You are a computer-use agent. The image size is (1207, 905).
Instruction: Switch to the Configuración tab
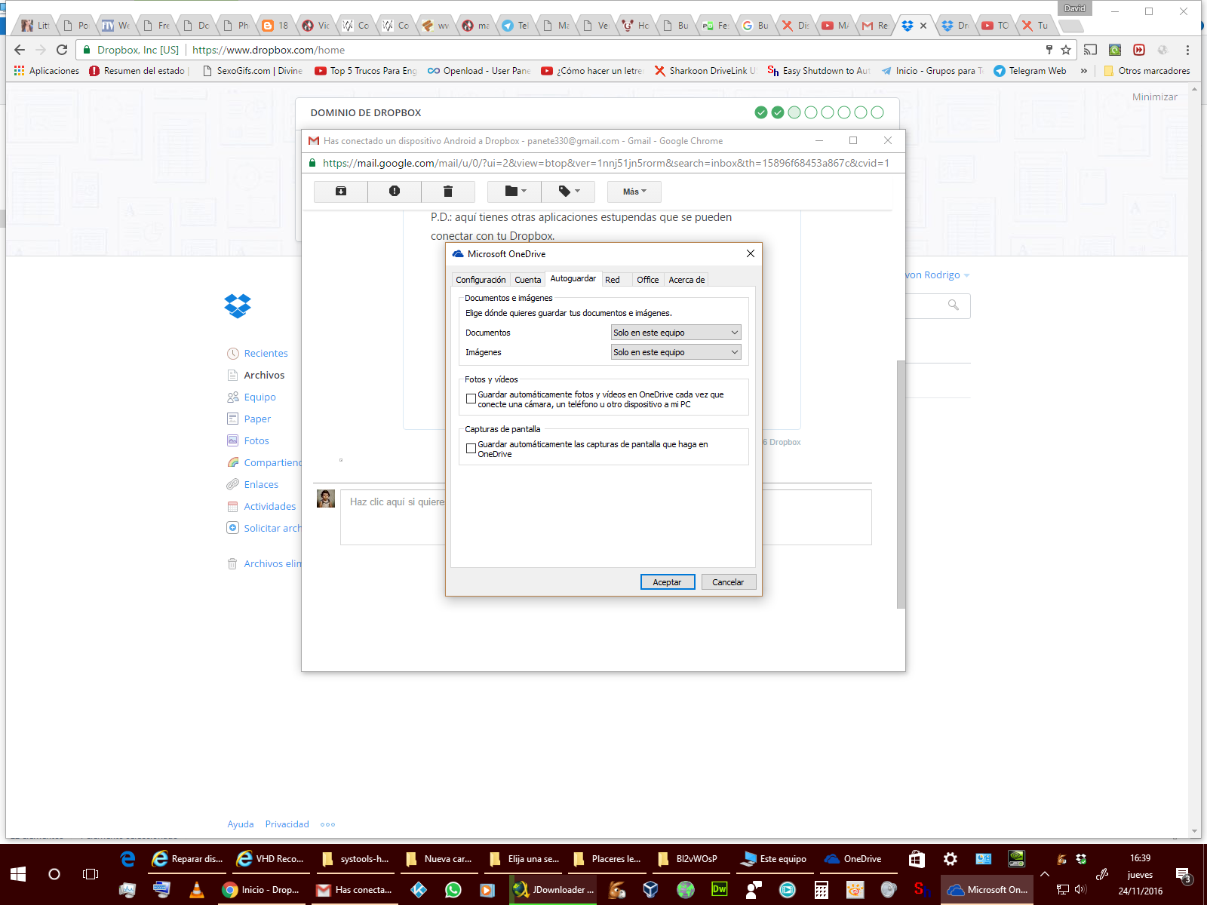pyautogui.click(x=481, y=280)
